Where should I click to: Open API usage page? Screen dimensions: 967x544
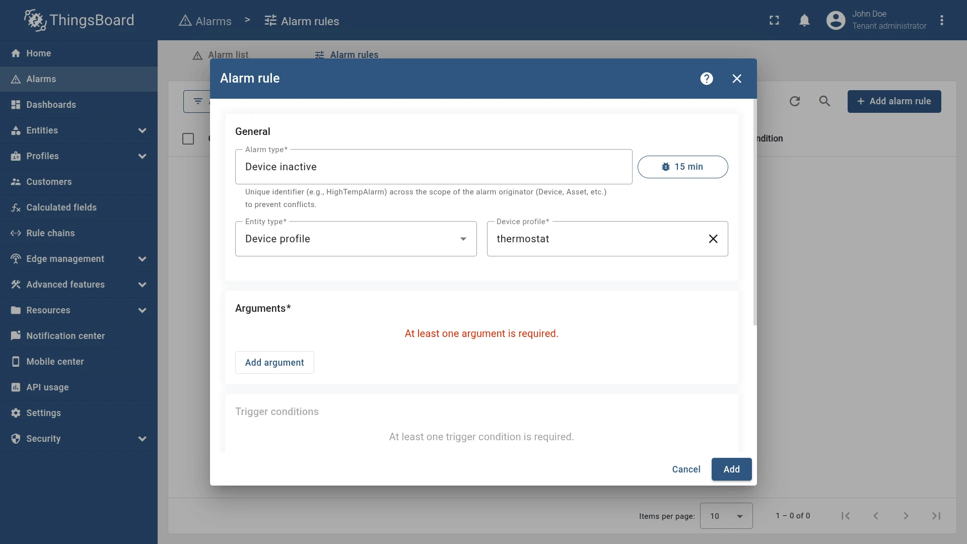coord(79,387)
